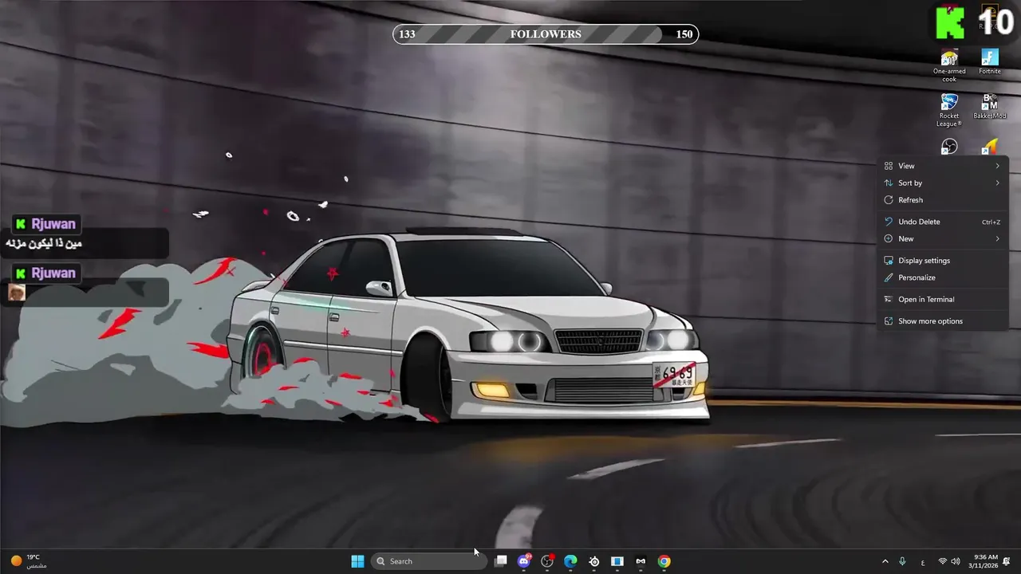Choose Undo Delete in the context menu
Image resolution: width=1021 pixels, height=574 pixels.
click(x=942, y=222)
